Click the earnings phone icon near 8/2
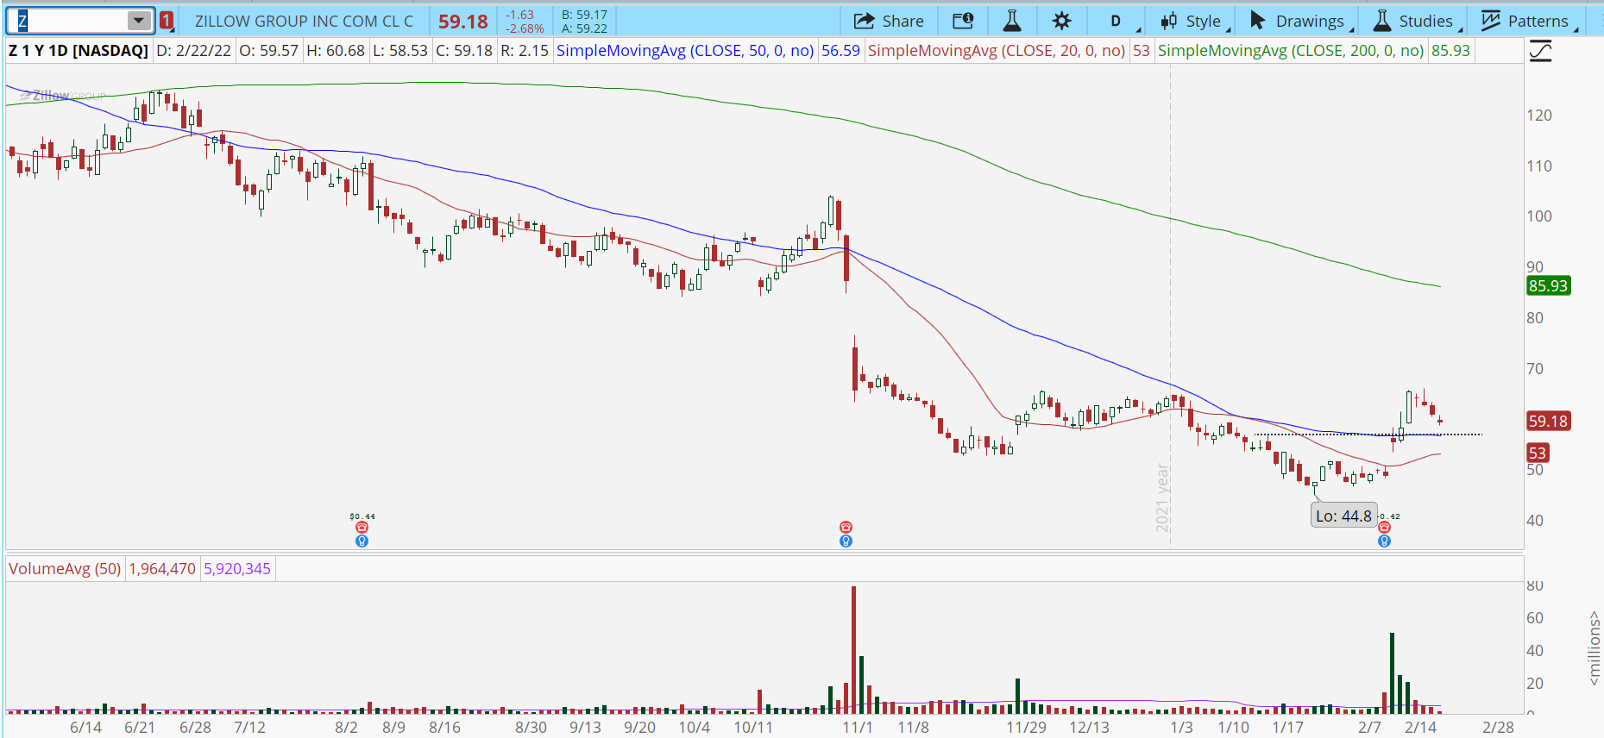 [362, 528]
